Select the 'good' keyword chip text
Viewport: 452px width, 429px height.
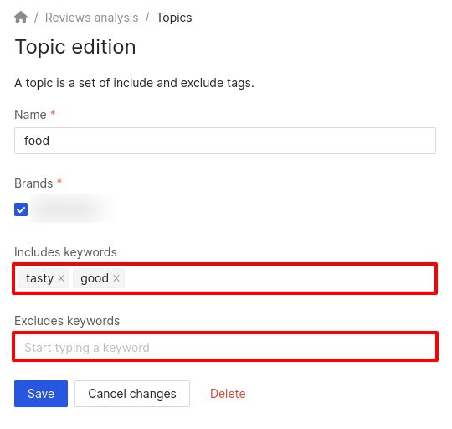[95, 278]
